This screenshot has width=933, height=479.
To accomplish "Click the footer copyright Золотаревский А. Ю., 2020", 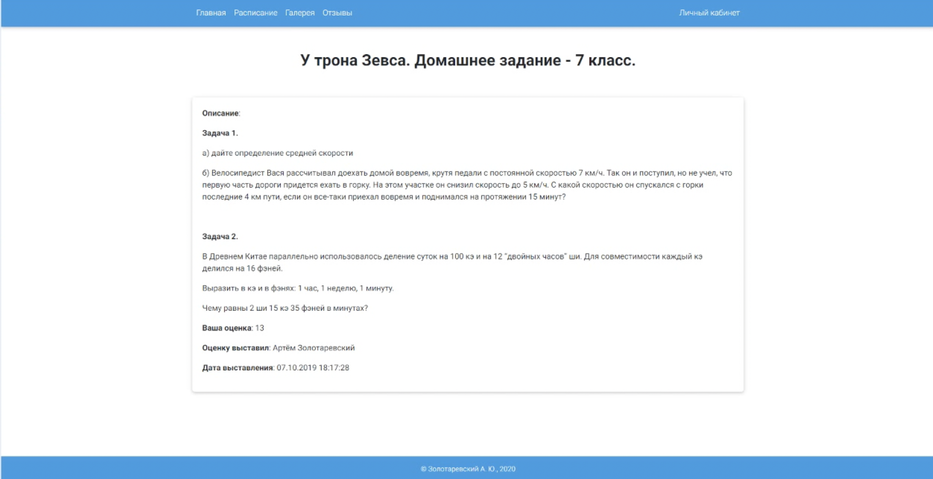I will click(468, 469).
